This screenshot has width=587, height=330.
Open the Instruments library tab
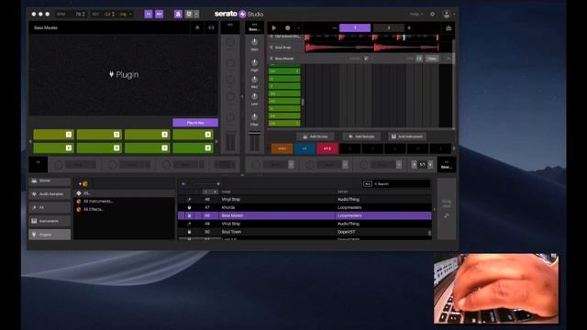click(x=50, y=221)
